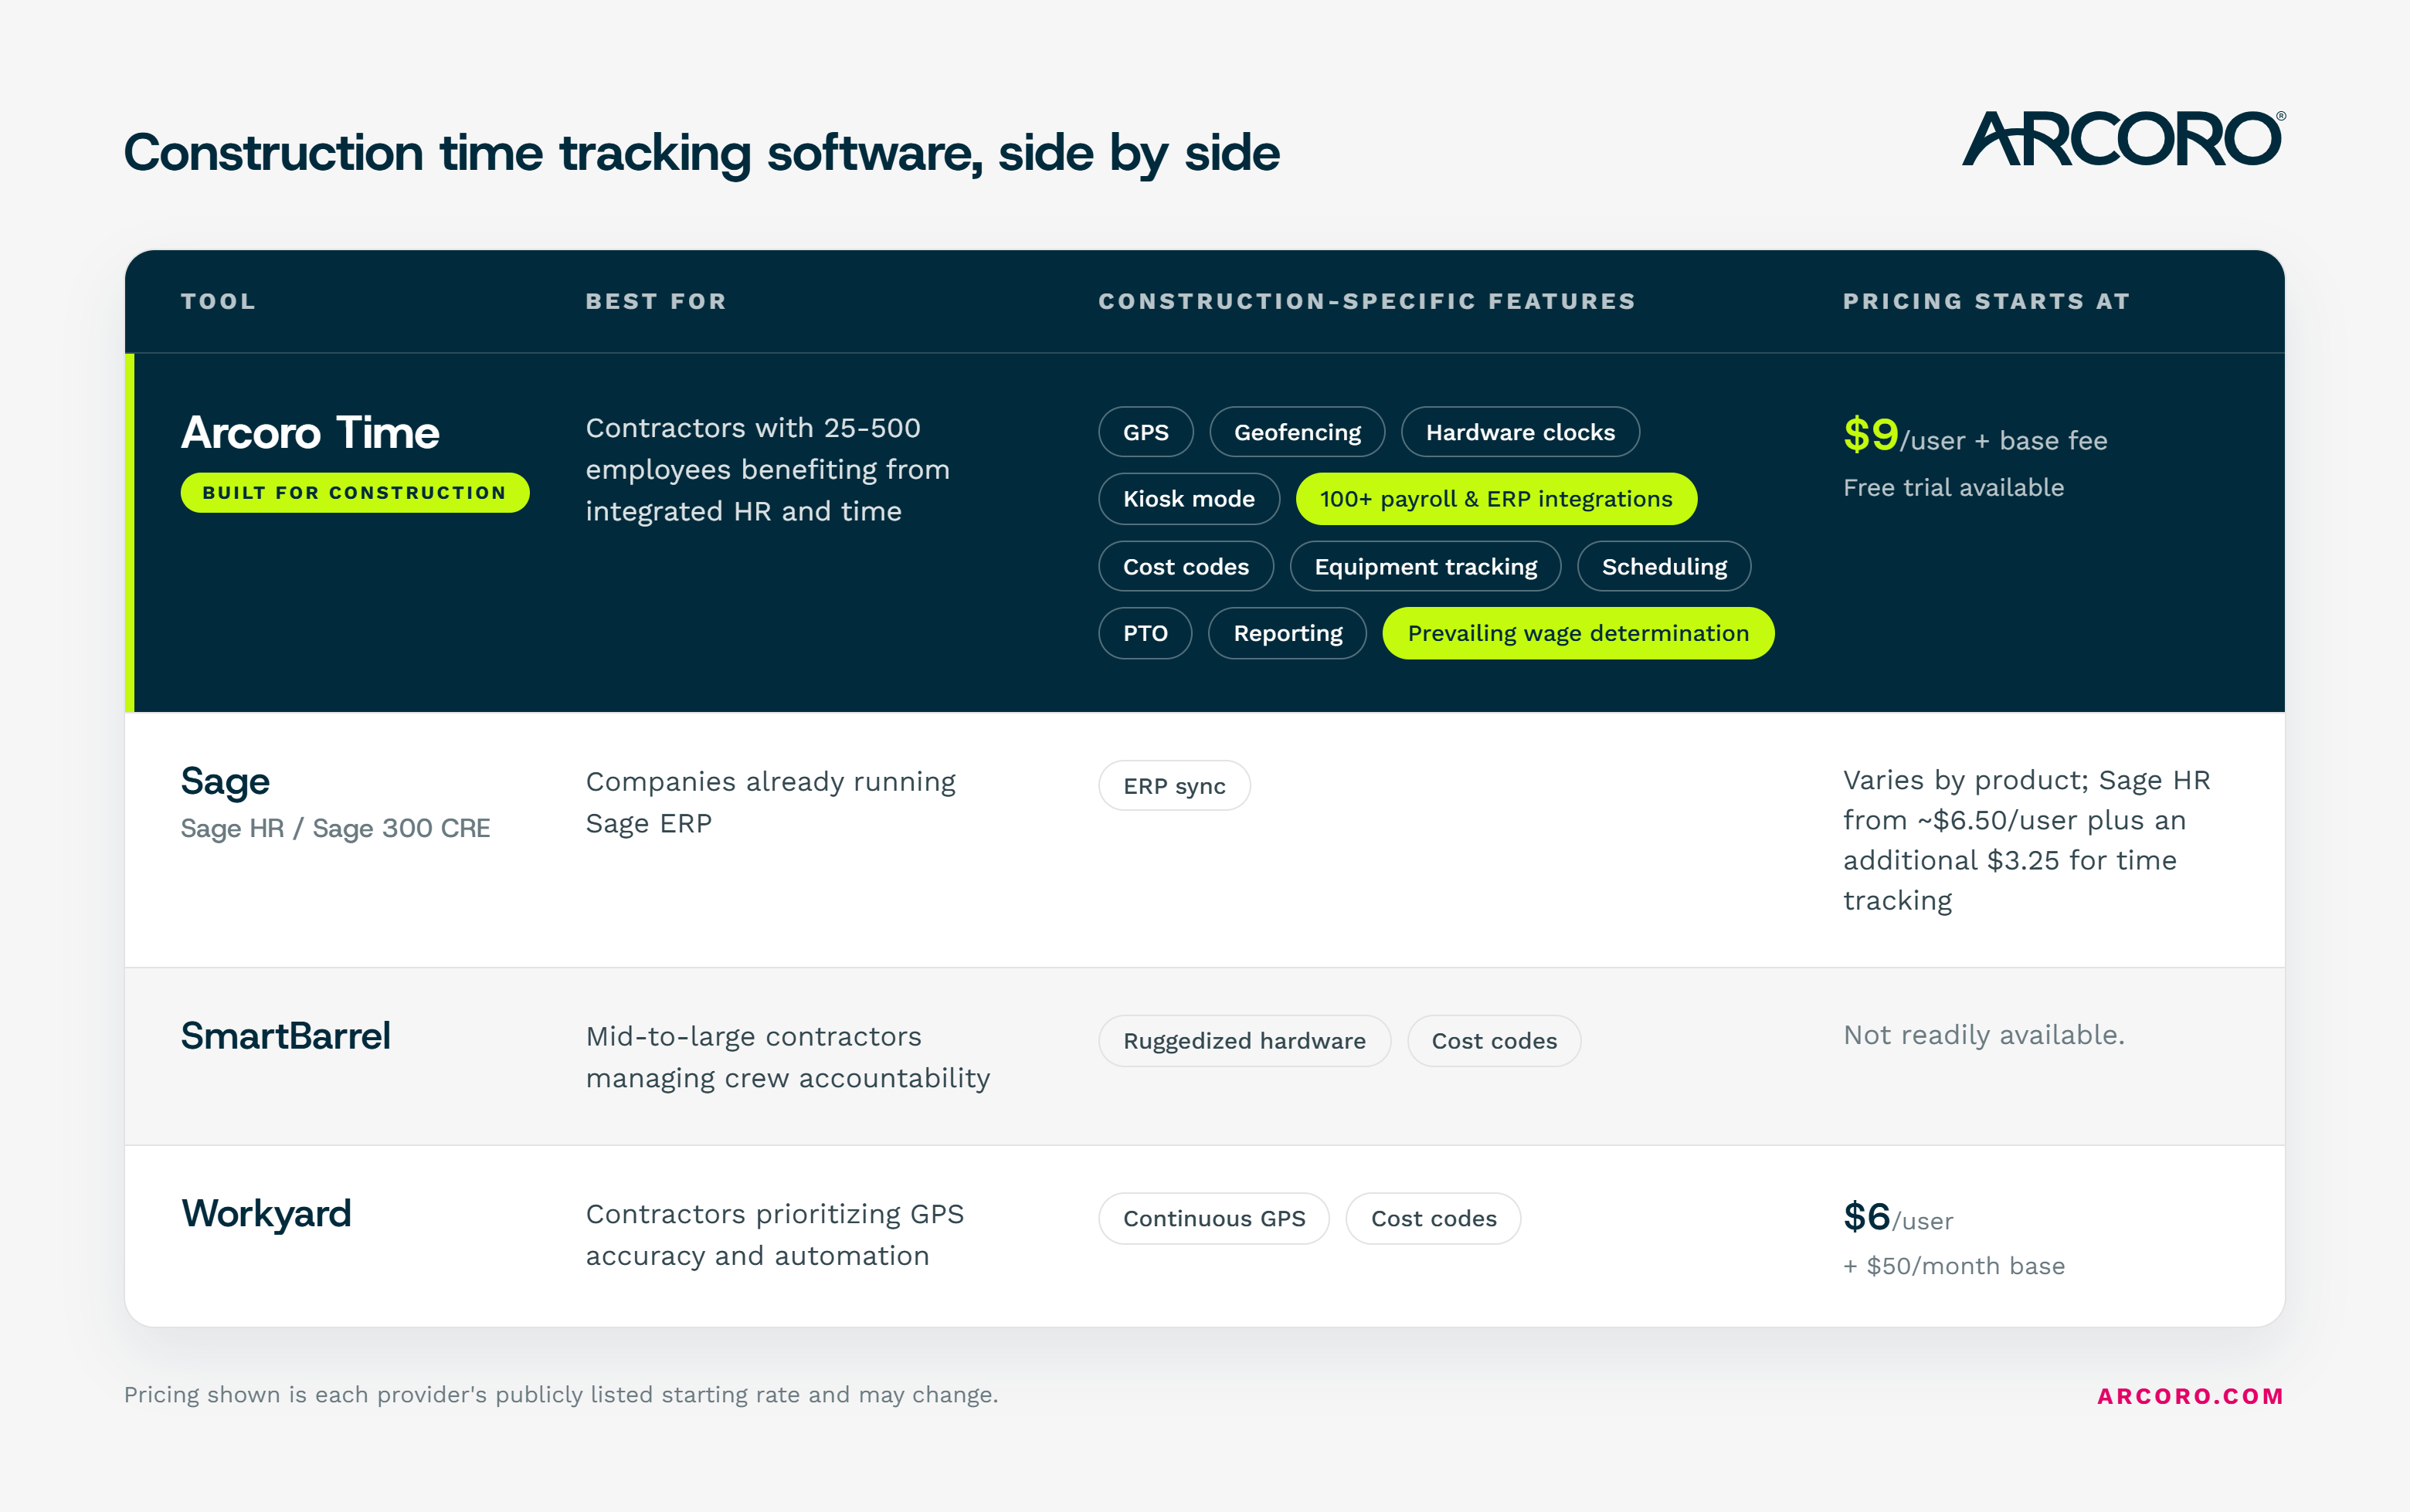
Task: Select the Prevailing wage determination tag
Action: point(1578,633)
